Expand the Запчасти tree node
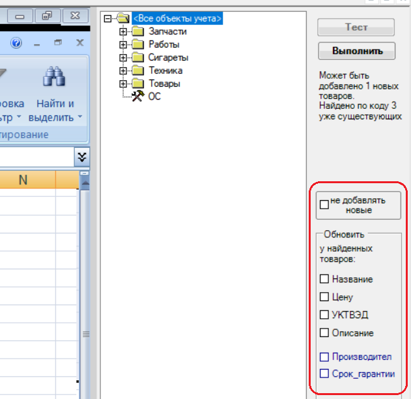This screenshot has height=399, width=411. pyautogui.click(x=122, y=31)
